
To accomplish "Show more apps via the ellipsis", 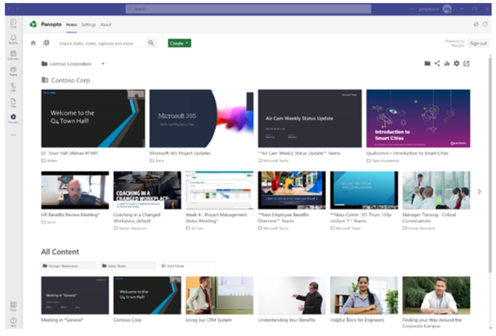I will pyautogui.click(x=13, y=135).
